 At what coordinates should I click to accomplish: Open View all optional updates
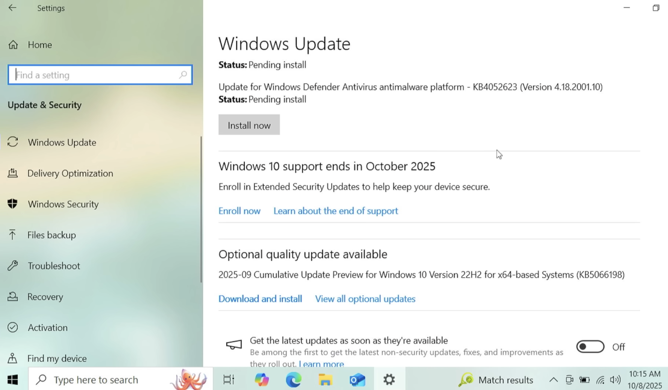(365, 299)
